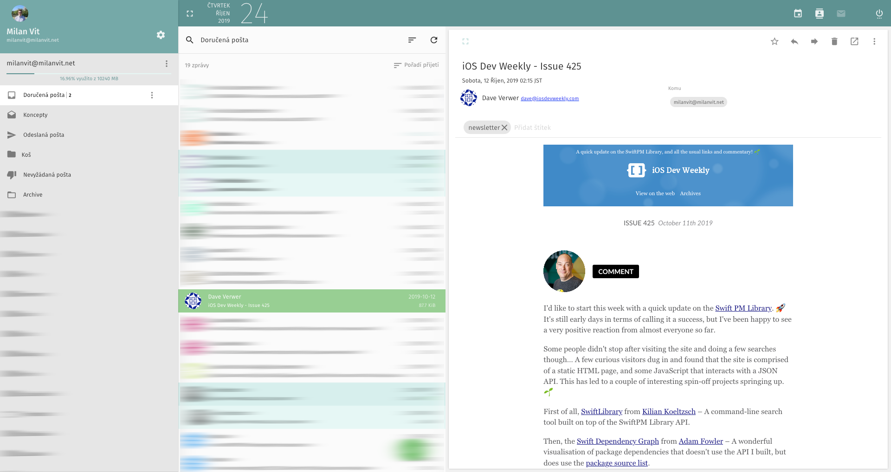Remove the newsletter label

click(504, 128)
